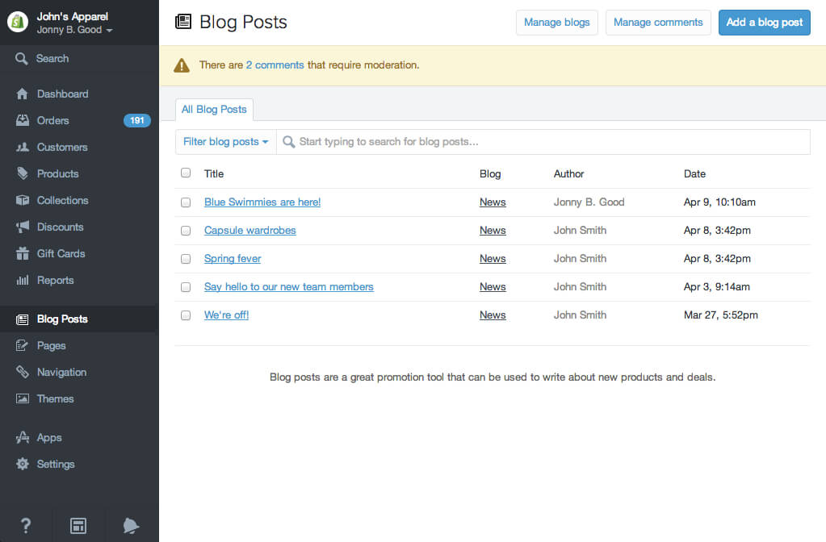Open Gift Cards in sidebar

[x=61, y=253]
